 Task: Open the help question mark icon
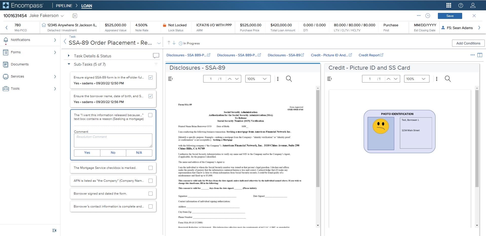(x=461, y=5)
